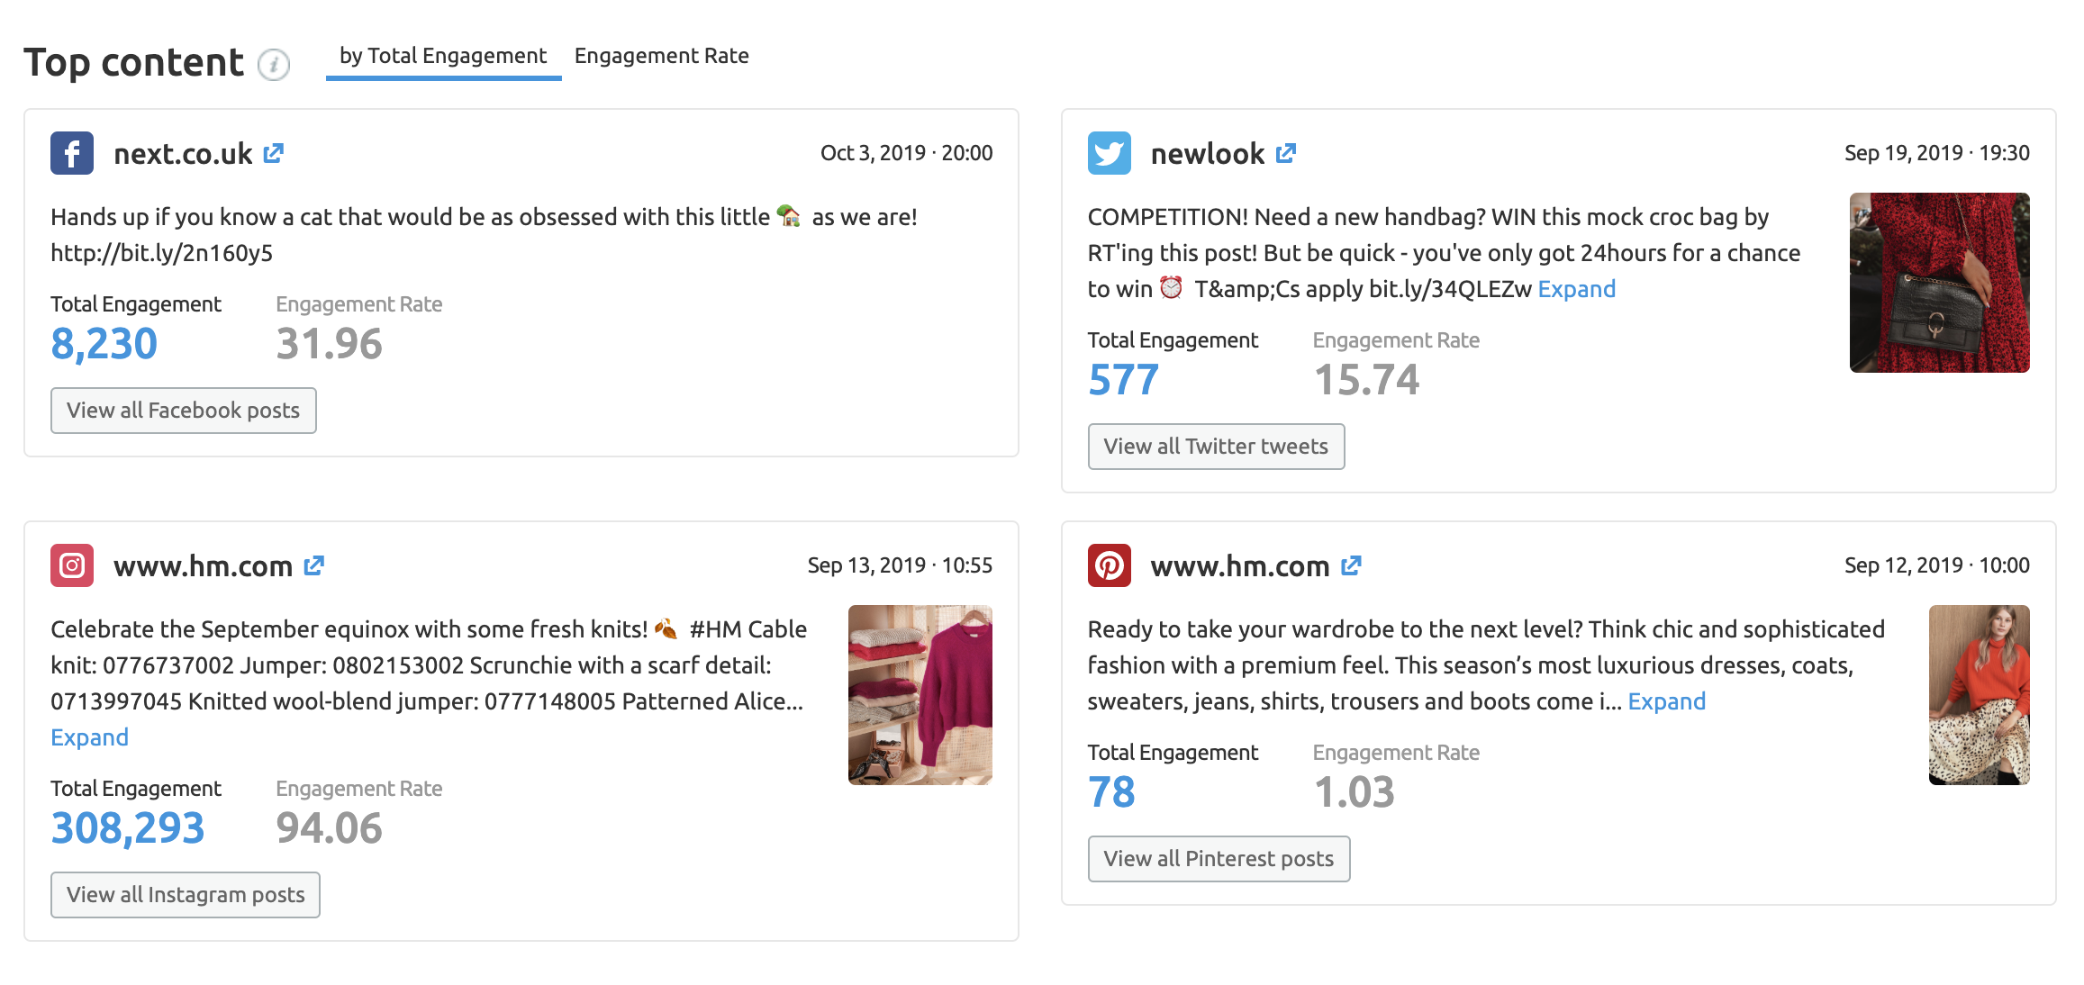Image resolution: width=2084 pixels, height=985 pixels.
Task: View all Instagram posts
Action: [x=186, y=895]
